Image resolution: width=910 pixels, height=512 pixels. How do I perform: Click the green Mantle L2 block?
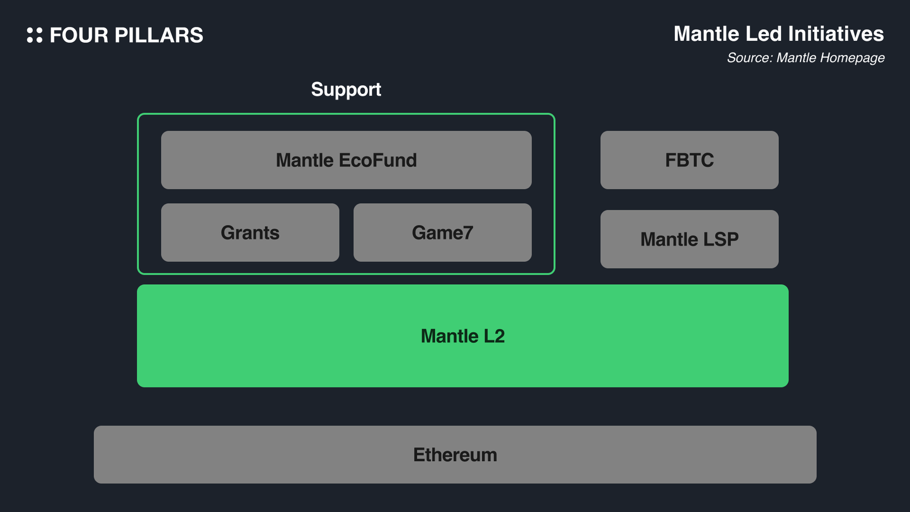[x=462, y=336]
